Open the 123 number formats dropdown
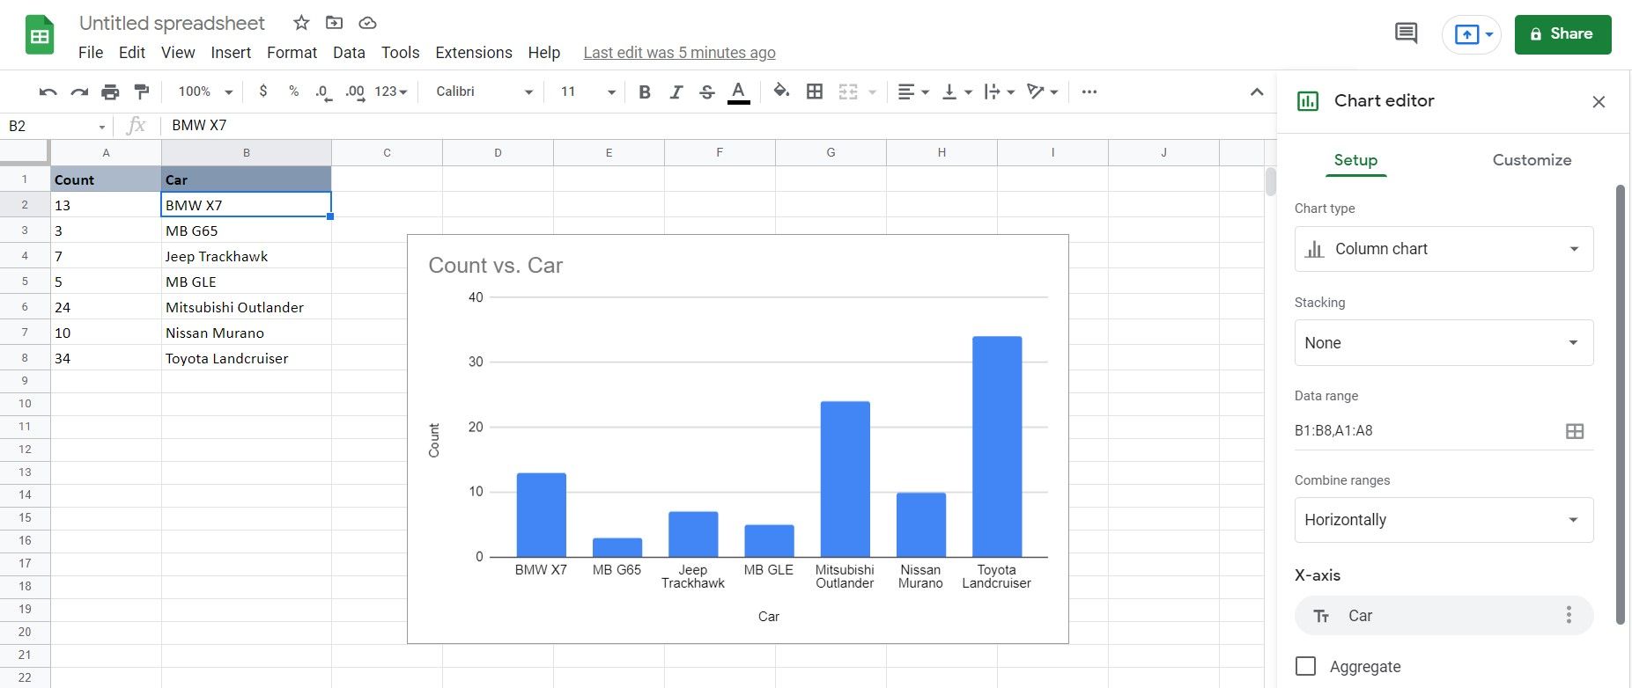1632x688 pixels. (x=391, y=91)
